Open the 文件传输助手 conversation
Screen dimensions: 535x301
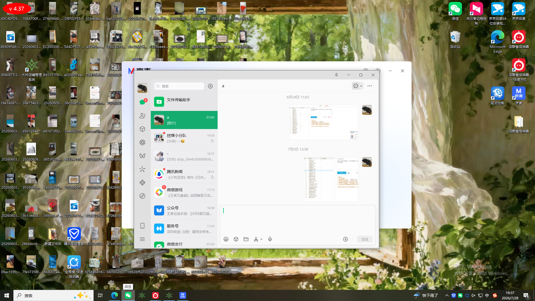point(184,102)
